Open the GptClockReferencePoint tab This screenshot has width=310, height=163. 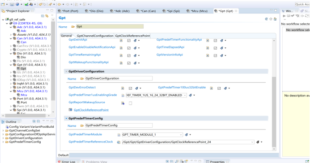tap(132, 36)
